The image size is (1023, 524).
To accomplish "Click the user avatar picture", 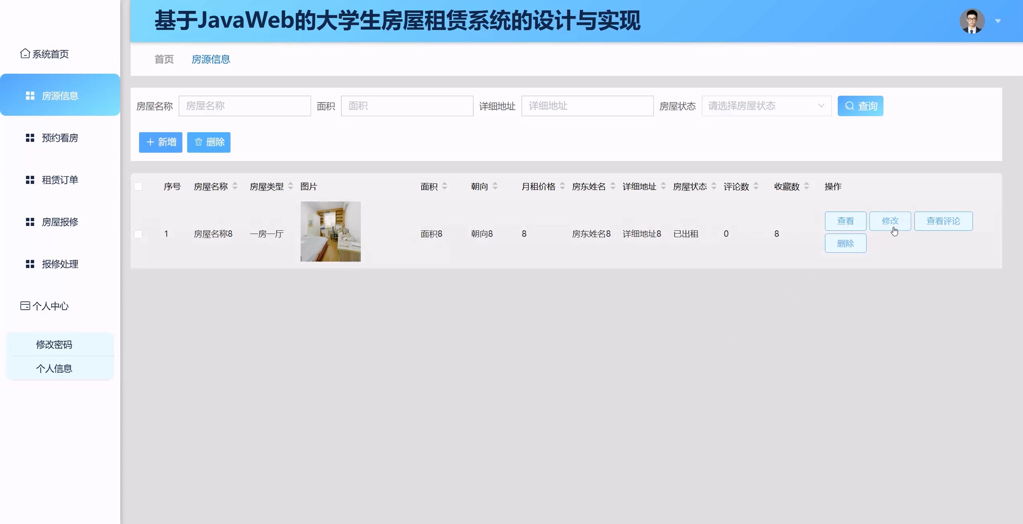I will pyautogui.click(x=972, y=21).
